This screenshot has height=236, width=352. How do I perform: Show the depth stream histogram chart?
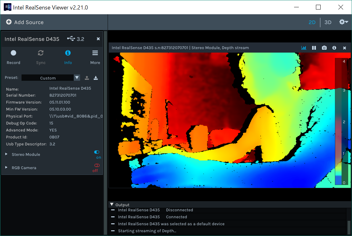click(304, 48)
